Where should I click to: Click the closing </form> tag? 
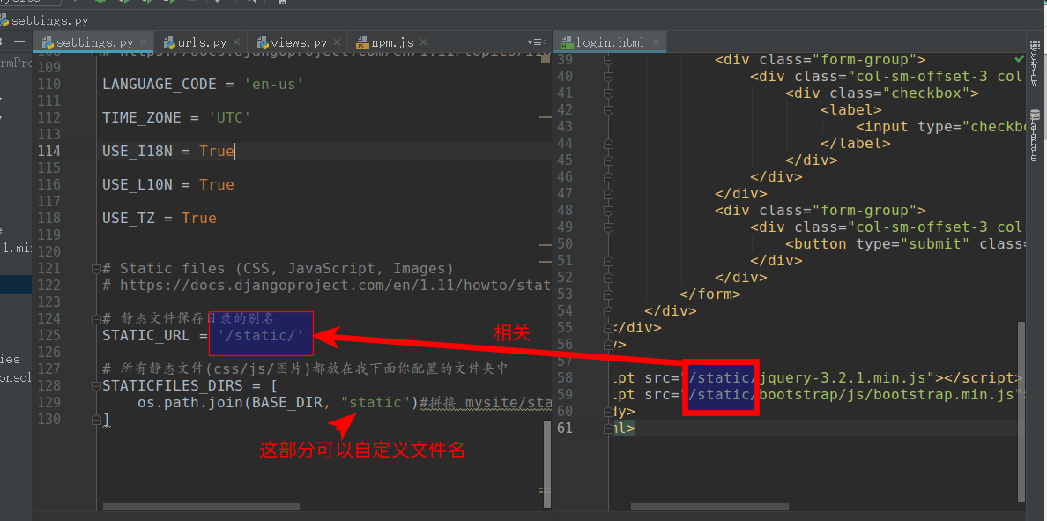(709, 294)
